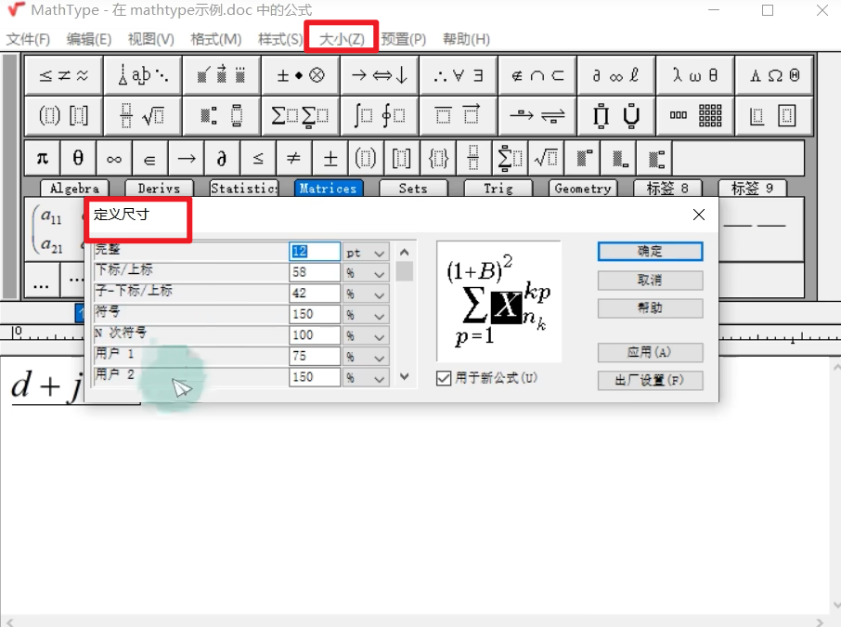Switch to the Derivs tab
The image size is (841, 627).
(159, 189)
